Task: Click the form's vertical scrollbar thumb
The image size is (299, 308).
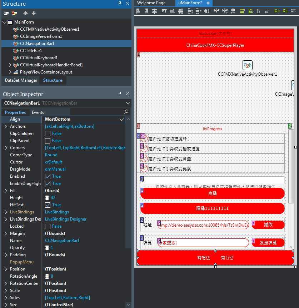Action: 291,166
